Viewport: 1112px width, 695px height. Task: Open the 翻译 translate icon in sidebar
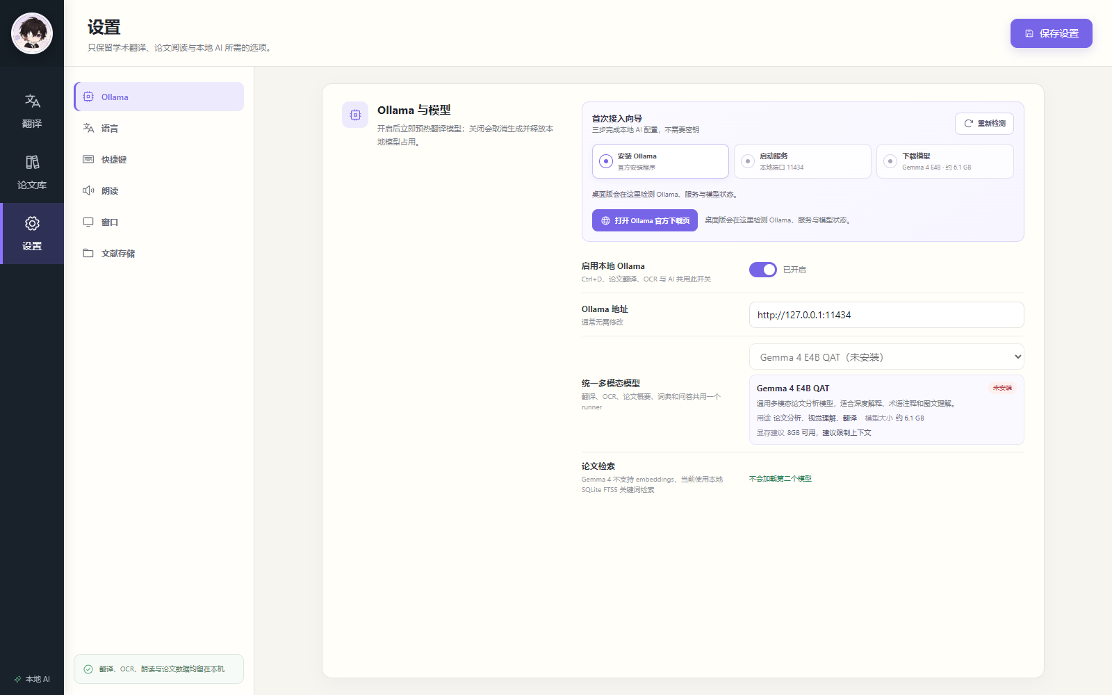click(x=32, y=101)
